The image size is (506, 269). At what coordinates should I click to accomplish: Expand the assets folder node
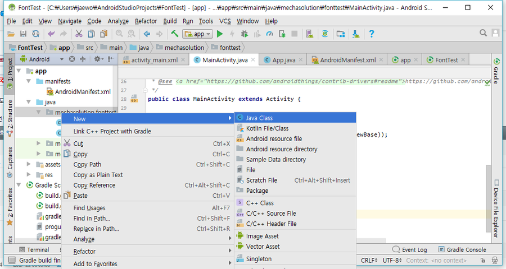tap(29, 164)
